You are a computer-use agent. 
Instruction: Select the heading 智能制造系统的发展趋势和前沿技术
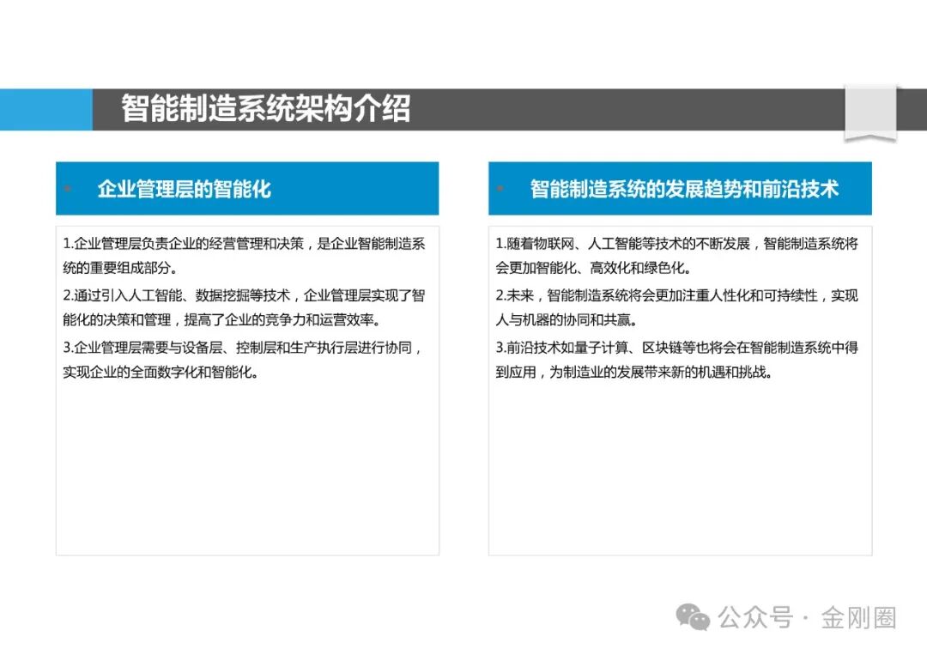pyautogui.click(x=684, y=189)
